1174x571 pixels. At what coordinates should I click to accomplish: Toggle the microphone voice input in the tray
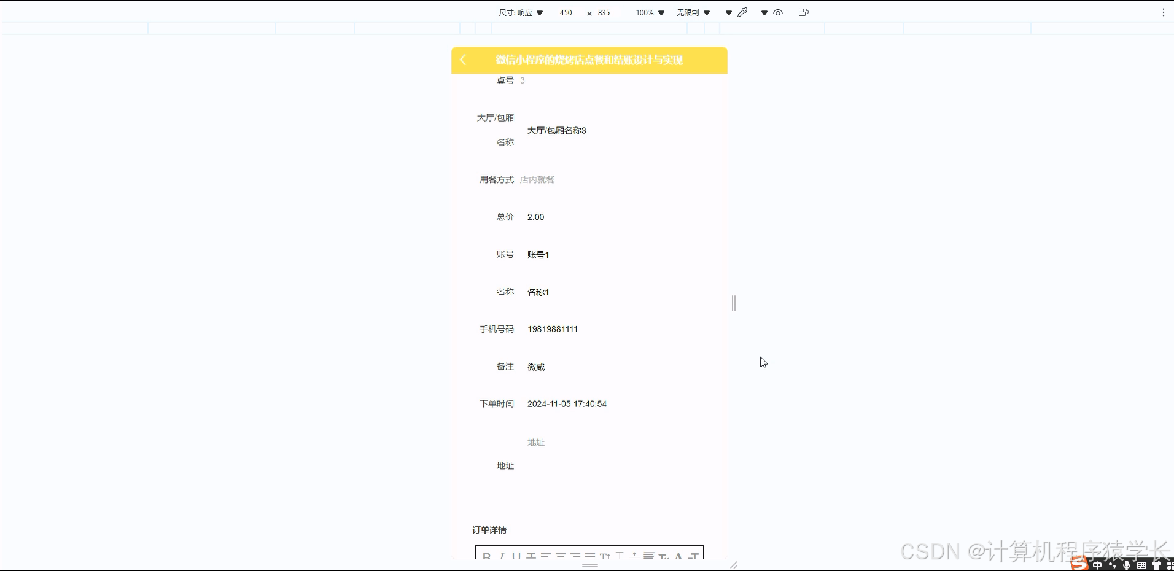coord(1126,565)
